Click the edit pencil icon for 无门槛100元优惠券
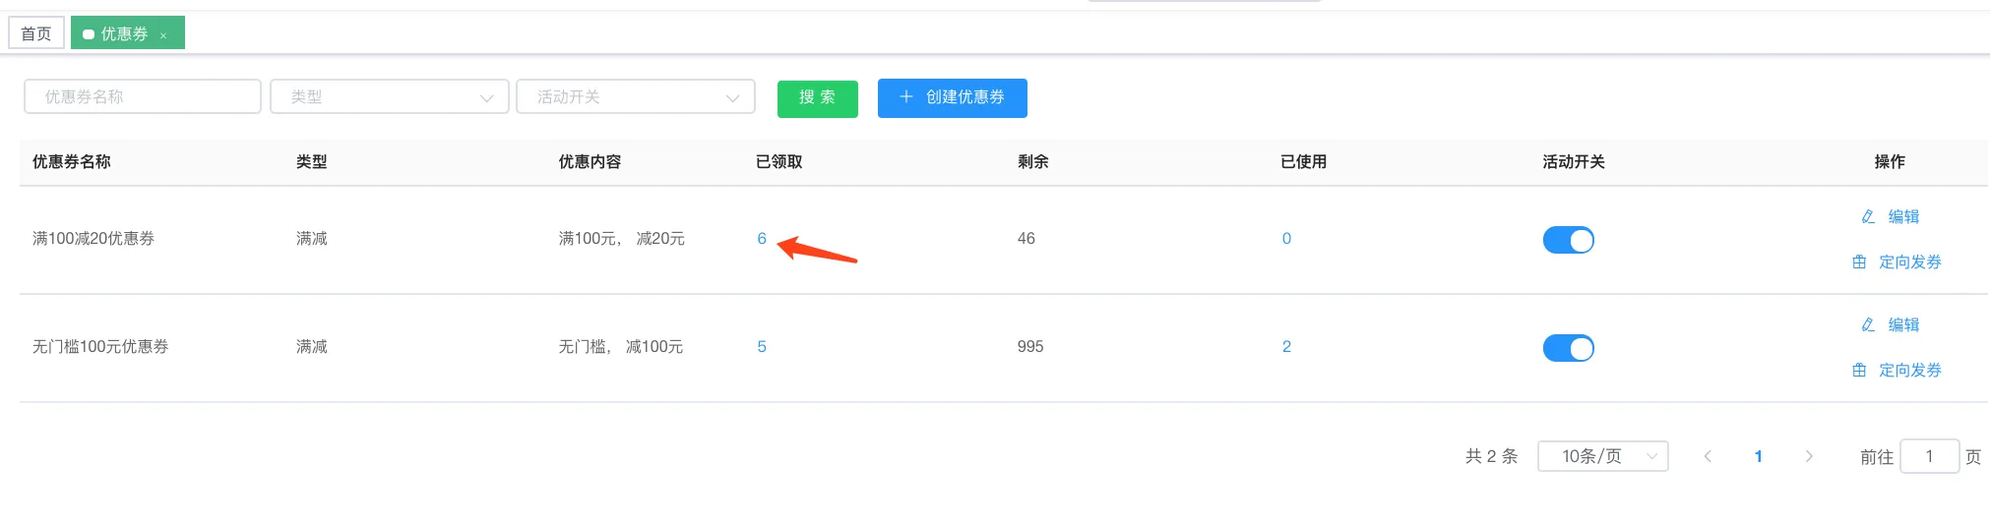 (x=1868, y=324)
